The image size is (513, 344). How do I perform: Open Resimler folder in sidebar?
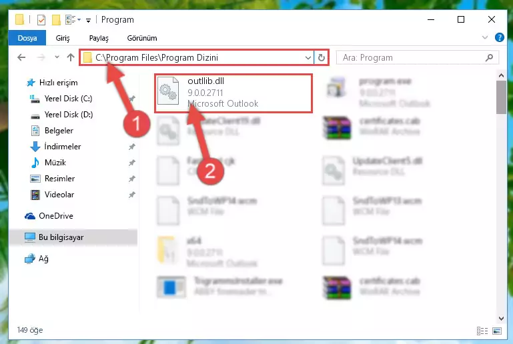click(59, 179)
